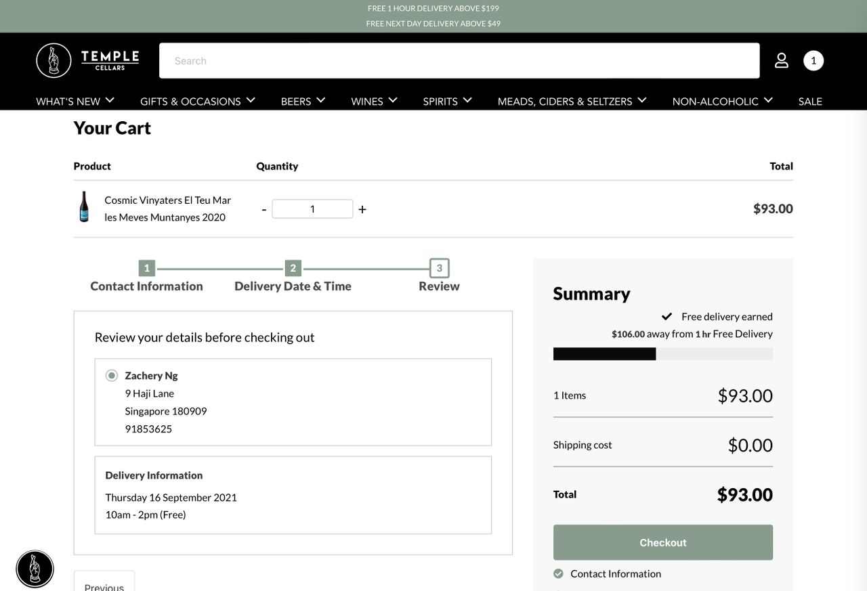Click Contact Information green check in summary

pos(558,573)
